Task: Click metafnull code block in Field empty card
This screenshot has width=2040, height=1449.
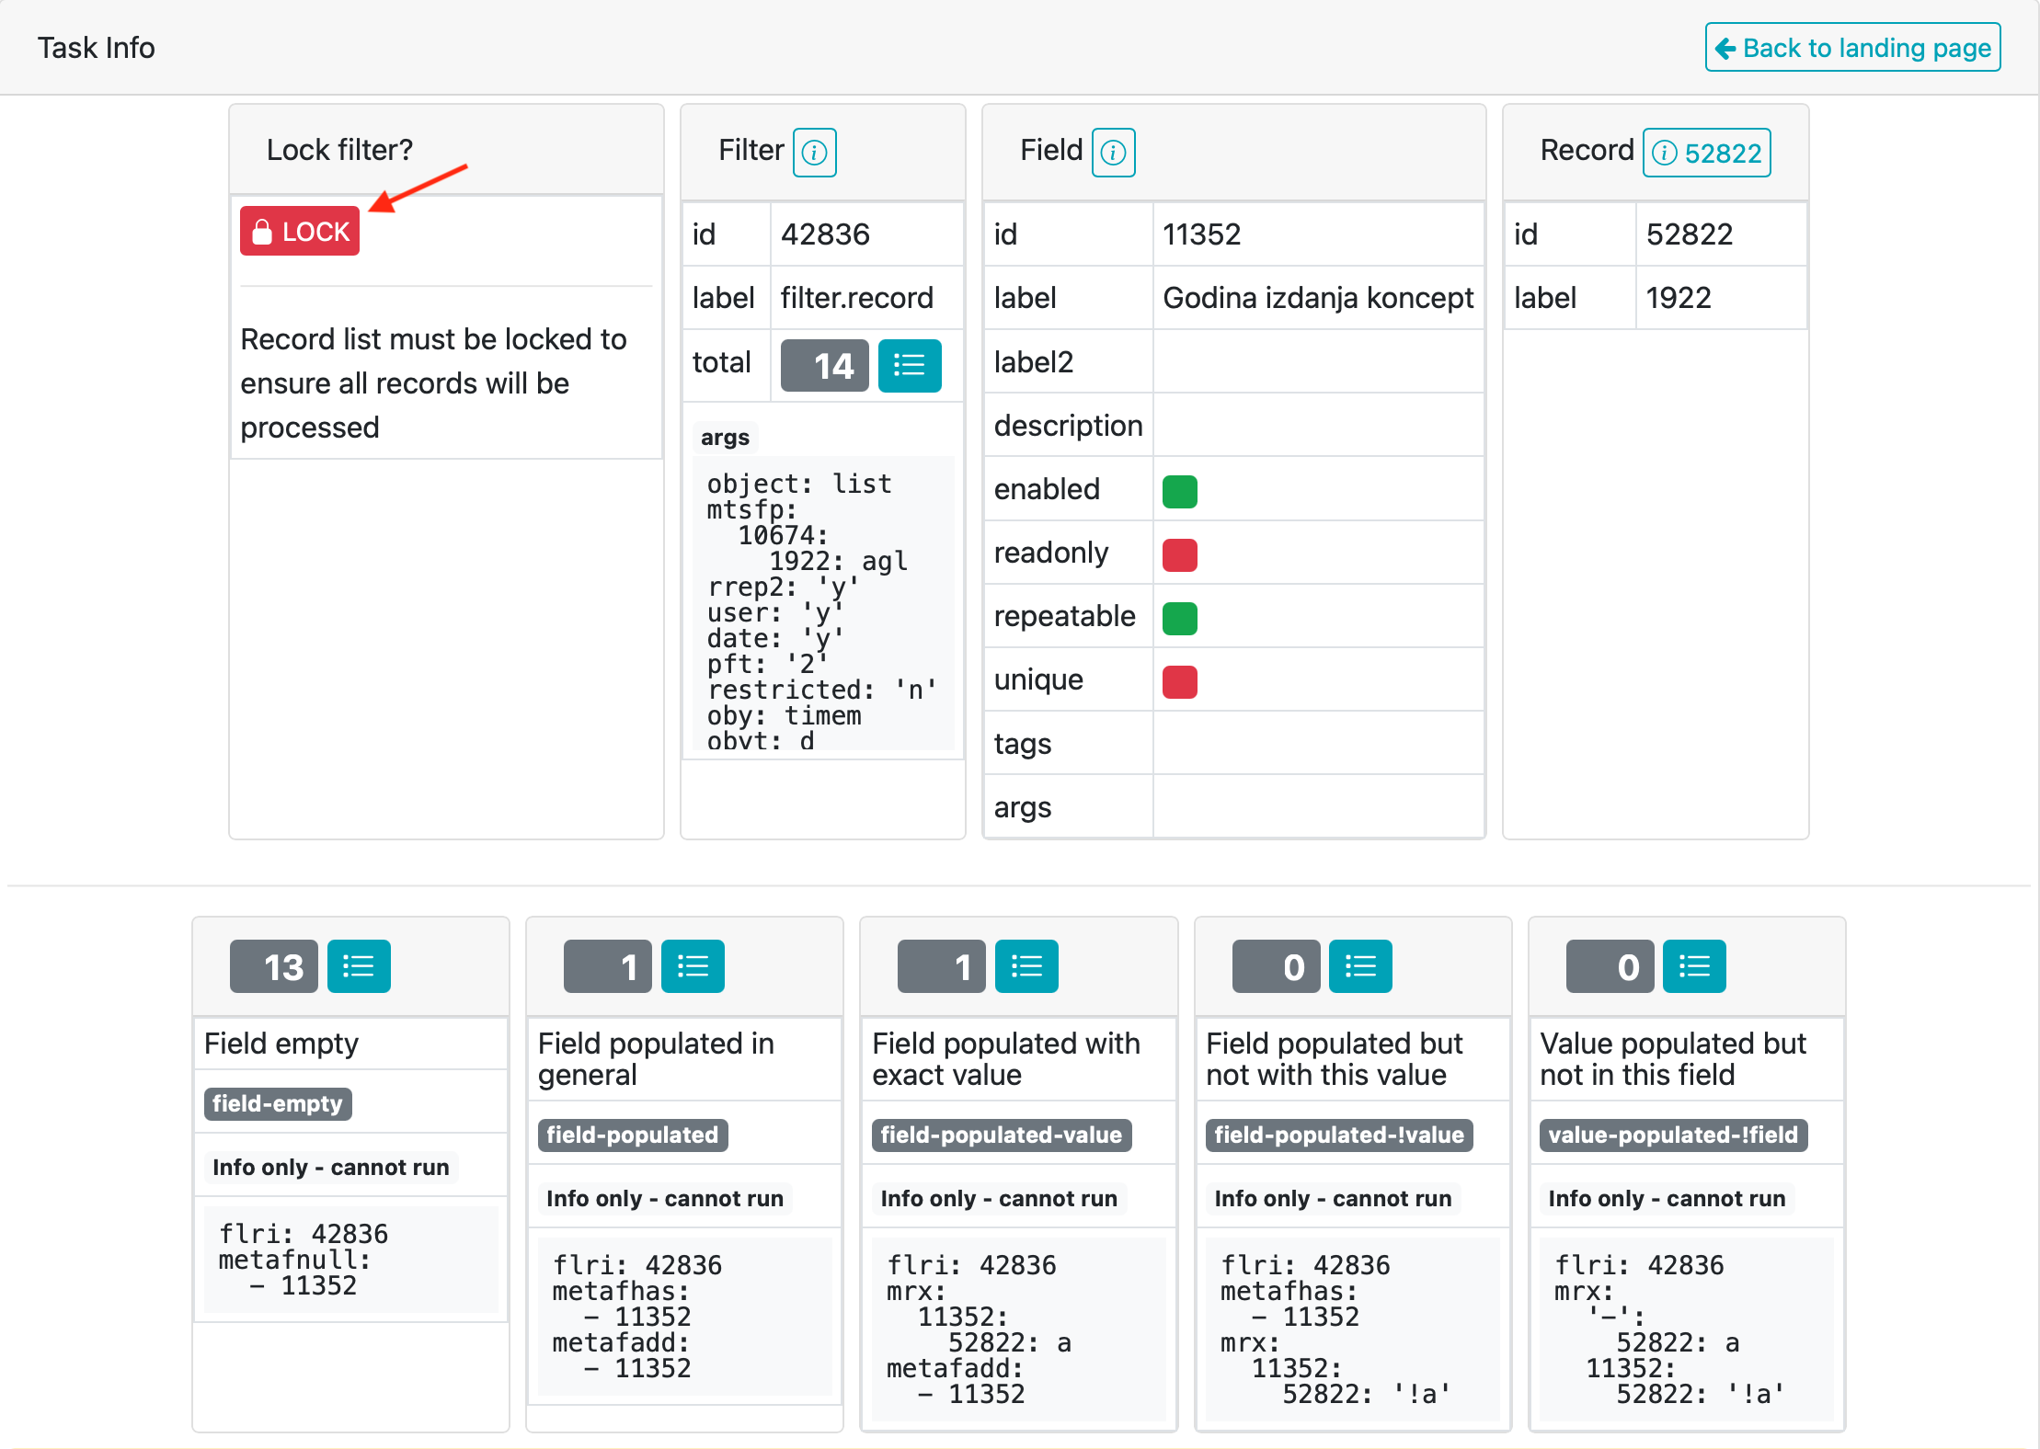Action: [351, 1260]
